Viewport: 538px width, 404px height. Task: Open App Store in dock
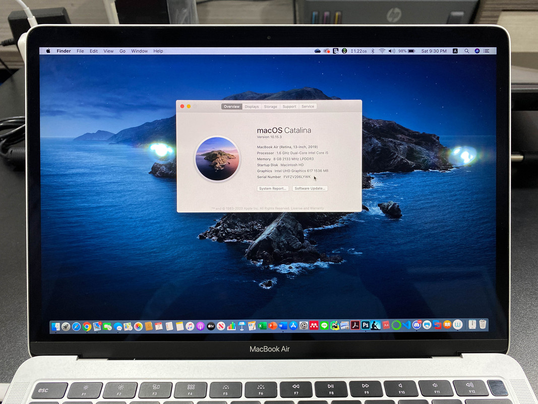pyautogui.click(x=293, y=326)
